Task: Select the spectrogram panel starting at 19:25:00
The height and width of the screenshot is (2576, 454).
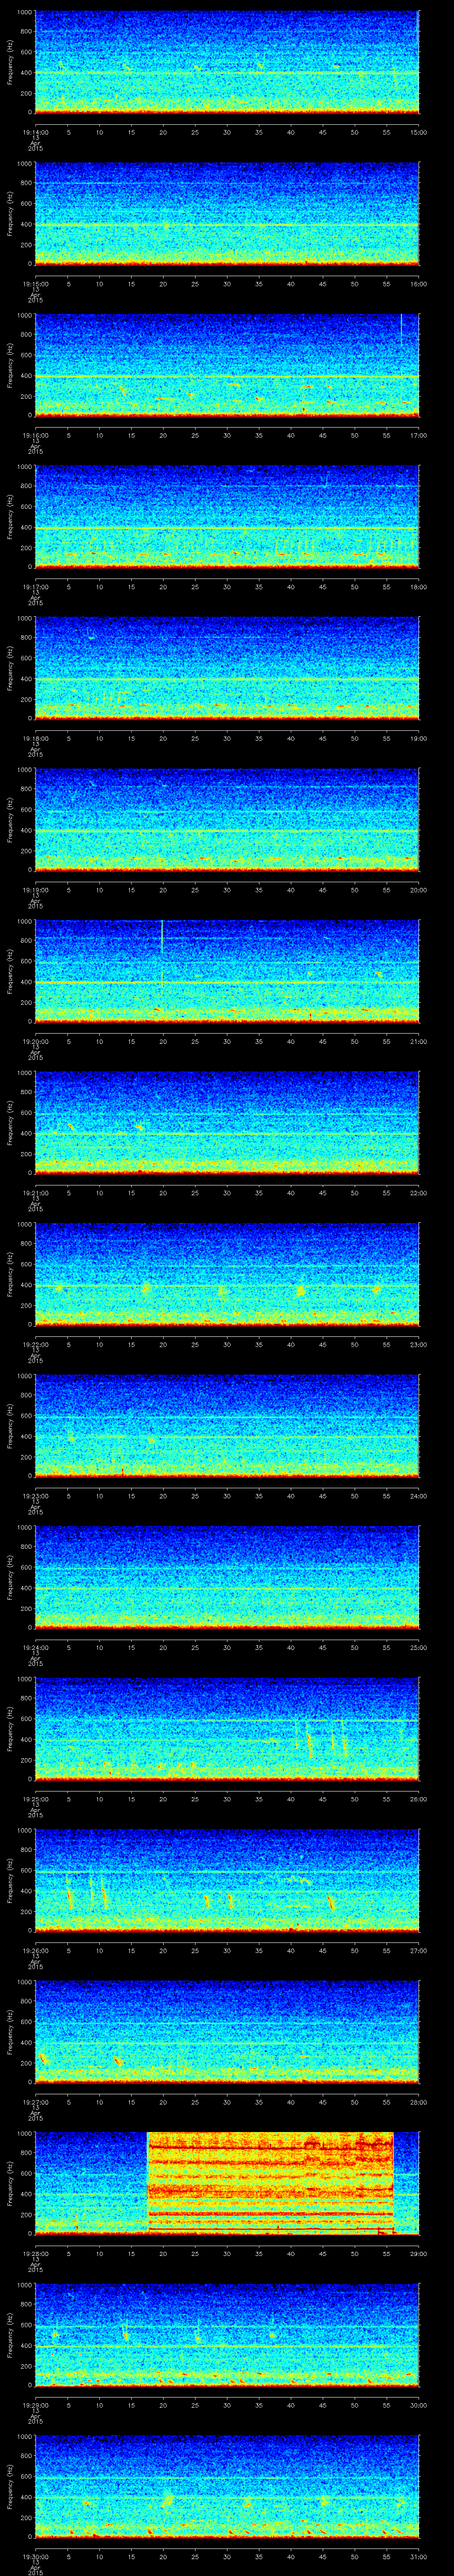Action: [227, 1729]
